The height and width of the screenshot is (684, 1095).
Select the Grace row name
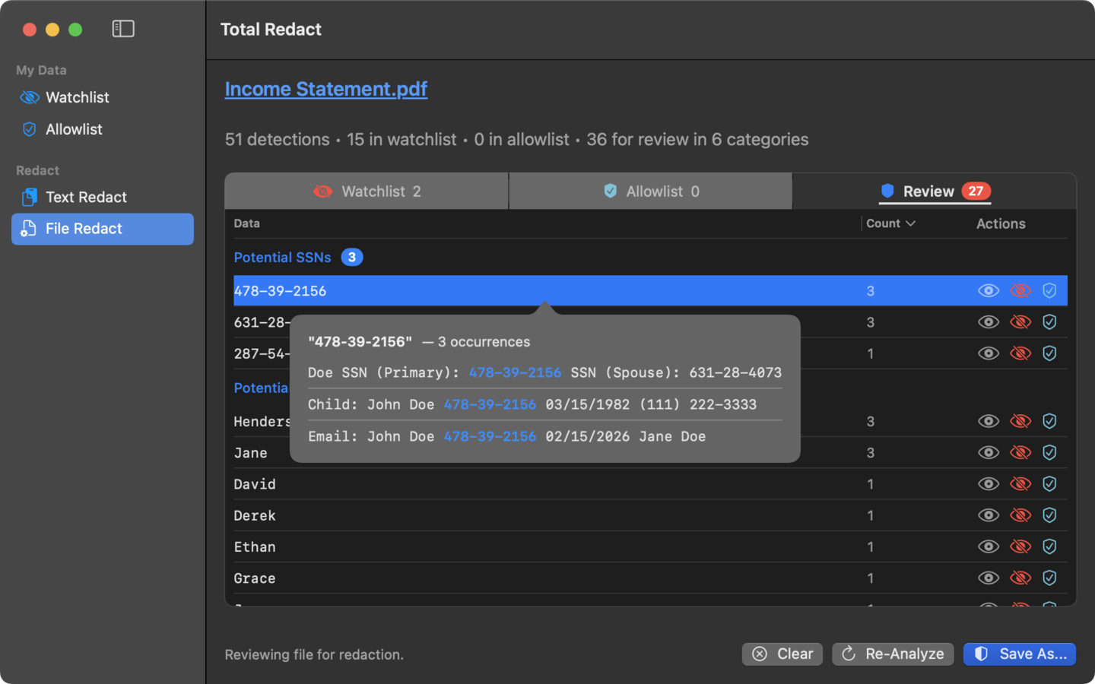click(255, 578)
